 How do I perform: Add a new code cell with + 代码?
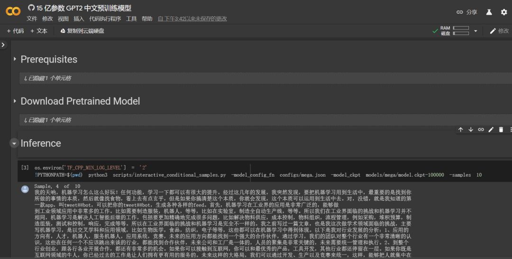point(15,31)
